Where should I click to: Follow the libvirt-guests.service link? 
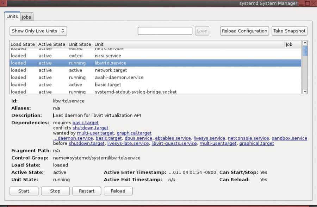coord(174,143)
